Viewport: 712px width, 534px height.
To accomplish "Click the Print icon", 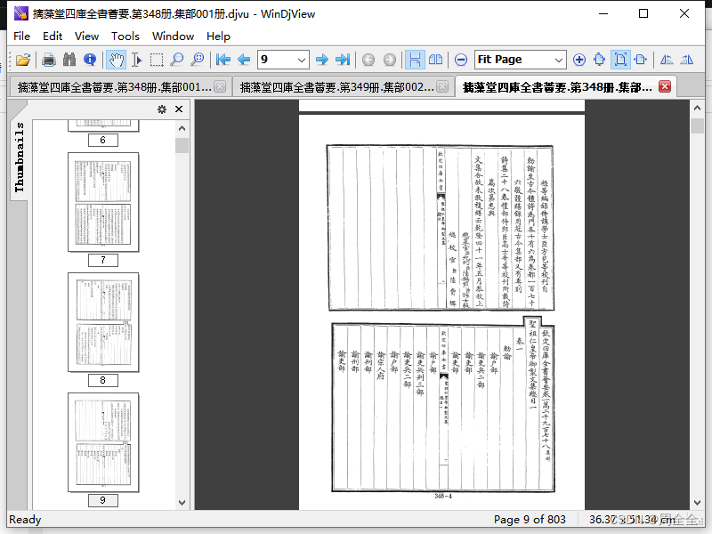I will click(49, 60).
